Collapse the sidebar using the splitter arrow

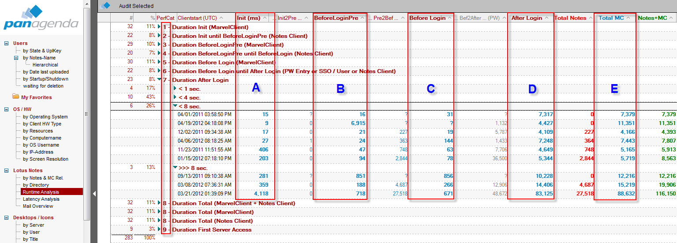[94, 193]
